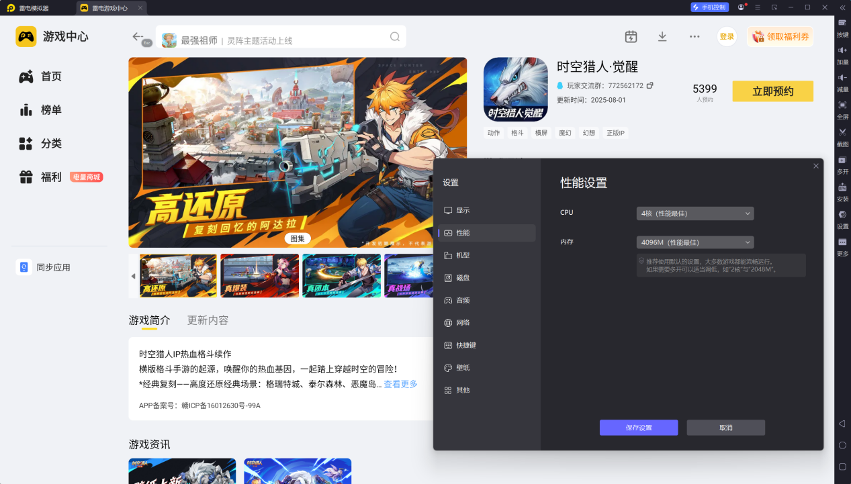Open 快捷键 shortcut settings
The width and height of the screenshot is (851, 484).
pos(487,345)
